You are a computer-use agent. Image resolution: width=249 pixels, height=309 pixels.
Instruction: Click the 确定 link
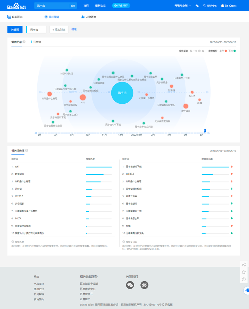point(74,29)
